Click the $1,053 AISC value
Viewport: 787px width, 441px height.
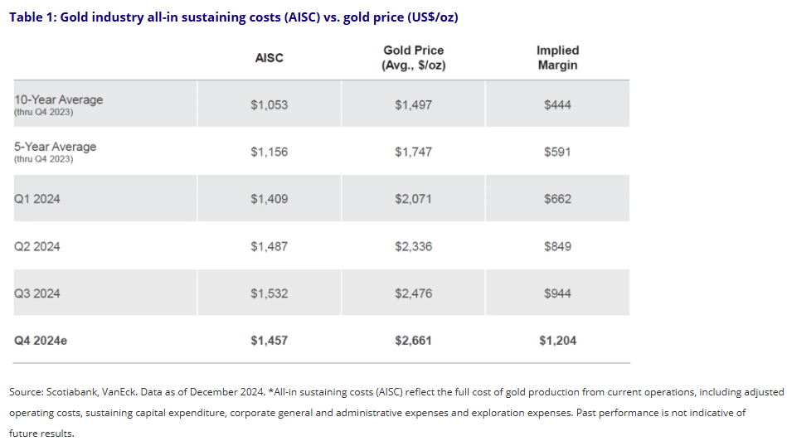(x=269, y=104)
